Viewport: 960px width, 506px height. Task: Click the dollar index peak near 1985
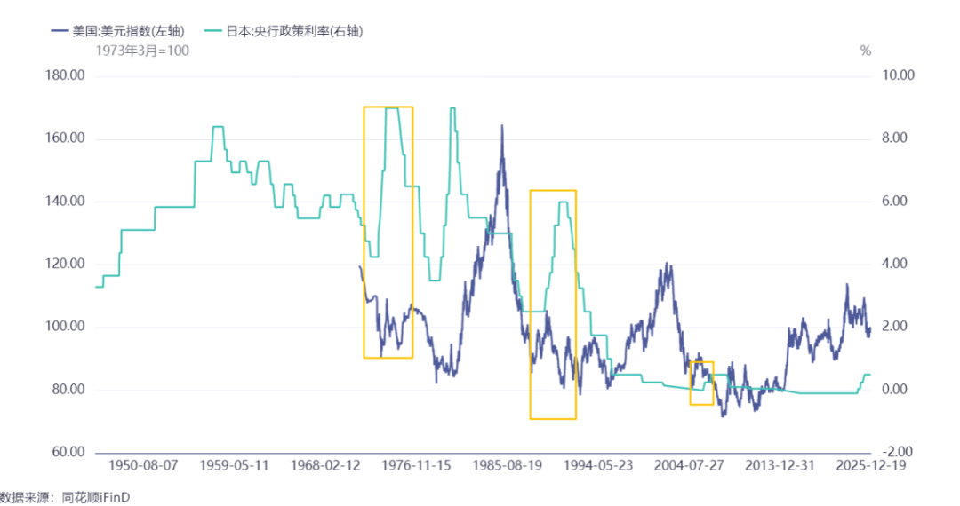click(502, 126)
